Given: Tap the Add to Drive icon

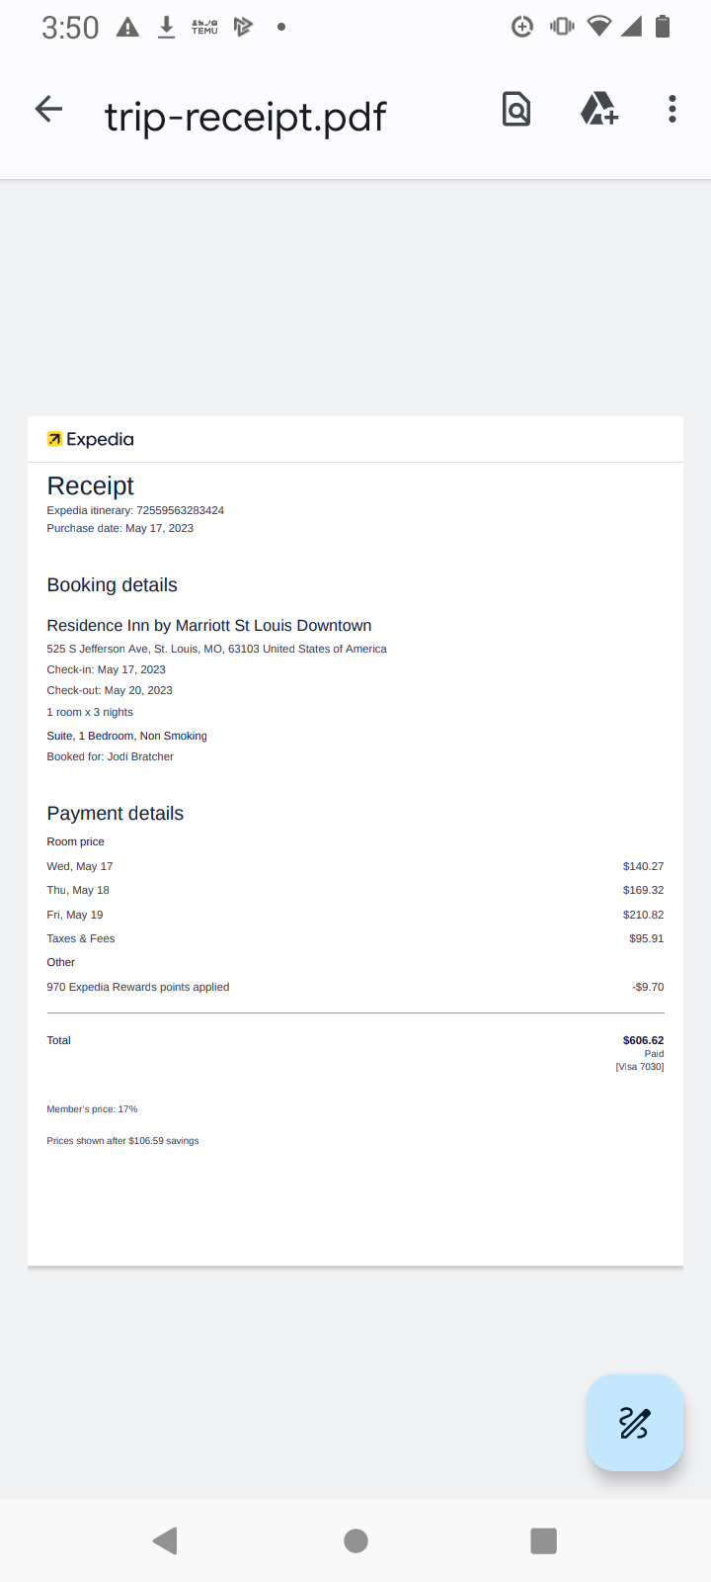Looking at the screenshot, I should (598, 110).
